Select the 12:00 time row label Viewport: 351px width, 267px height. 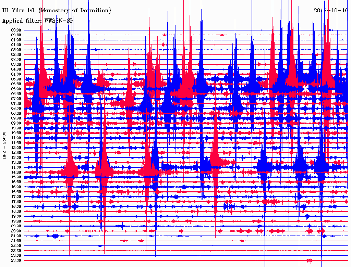point(16,148)
